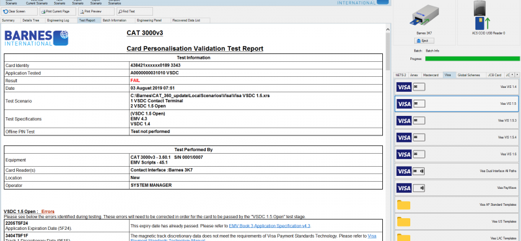This screenshot has width=521, height=241.
Task: Click application value A0000000031010 VSDC
Action: click(x=154, y=73)
